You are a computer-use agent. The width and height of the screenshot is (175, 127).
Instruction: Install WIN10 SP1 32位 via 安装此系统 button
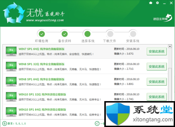coord(157,97)
